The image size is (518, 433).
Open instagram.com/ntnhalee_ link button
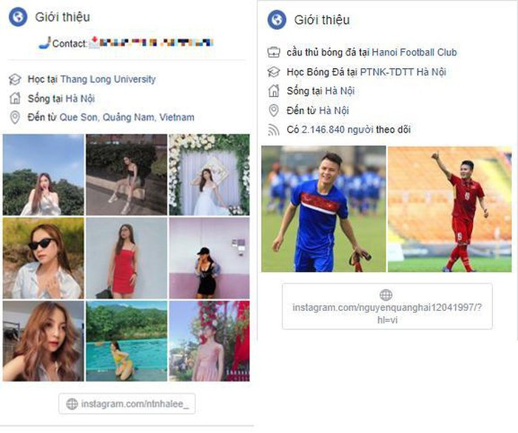tap(127, 403)
